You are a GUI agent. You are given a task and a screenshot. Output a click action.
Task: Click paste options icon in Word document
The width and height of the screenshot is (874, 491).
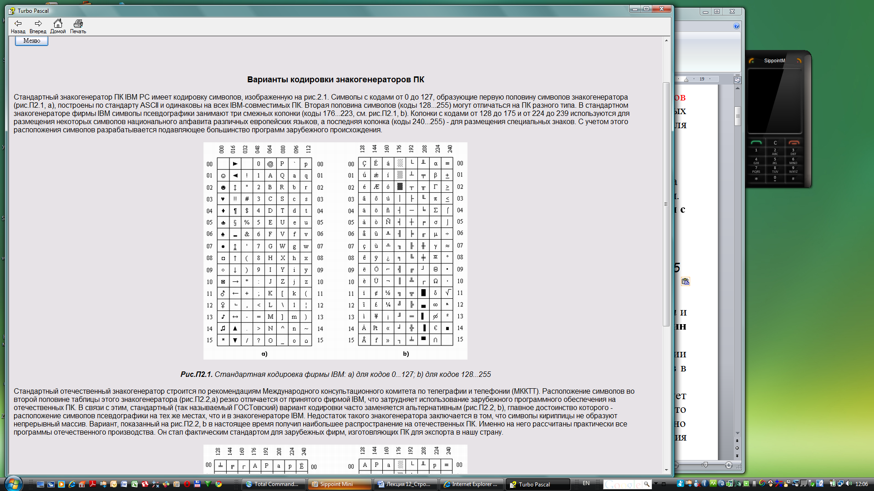685,281
